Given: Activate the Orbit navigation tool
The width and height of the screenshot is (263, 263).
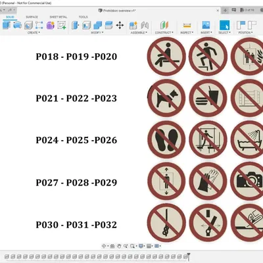Looking at the screenshot, I should [x=104, y=246].
